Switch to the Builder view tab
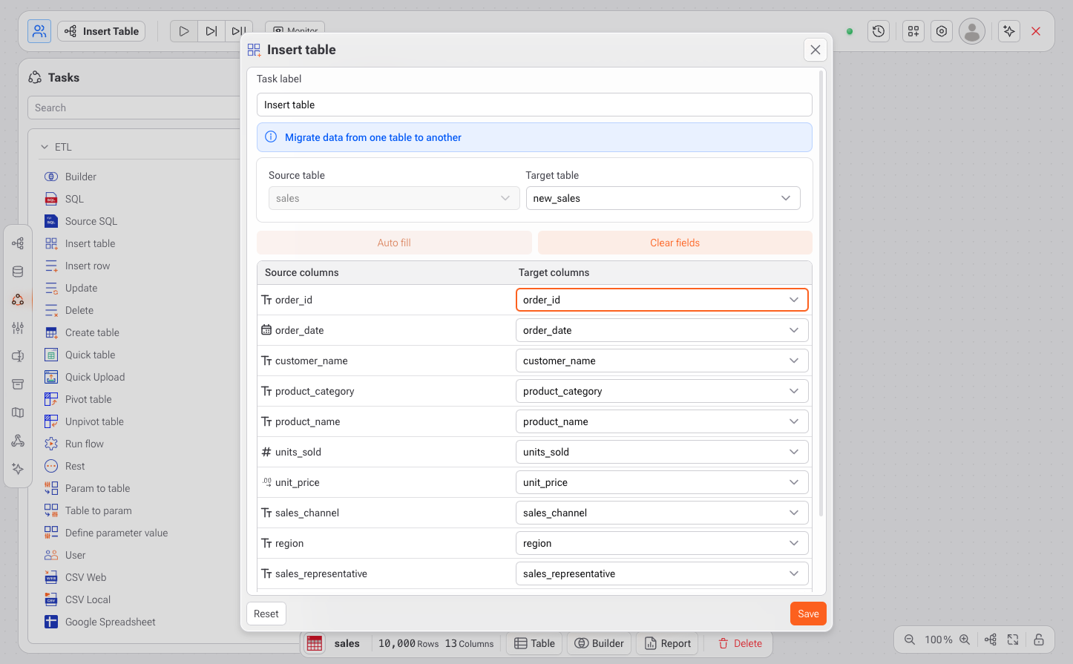Viewport: 1073px width, 664px height. tap(600, 643)
